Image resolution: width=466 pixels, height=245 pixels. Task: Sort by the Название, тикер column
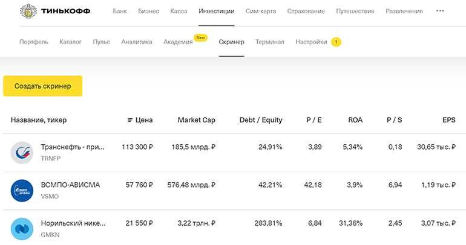point(39,120)
